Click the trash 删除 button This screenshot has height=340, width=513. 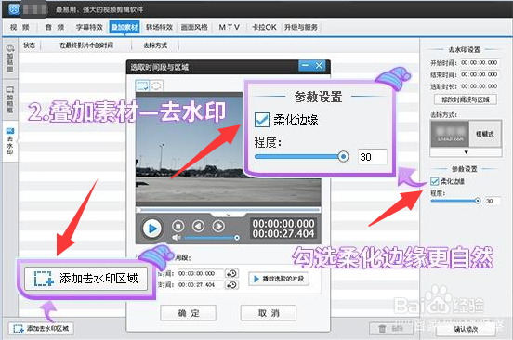[391, 328]
